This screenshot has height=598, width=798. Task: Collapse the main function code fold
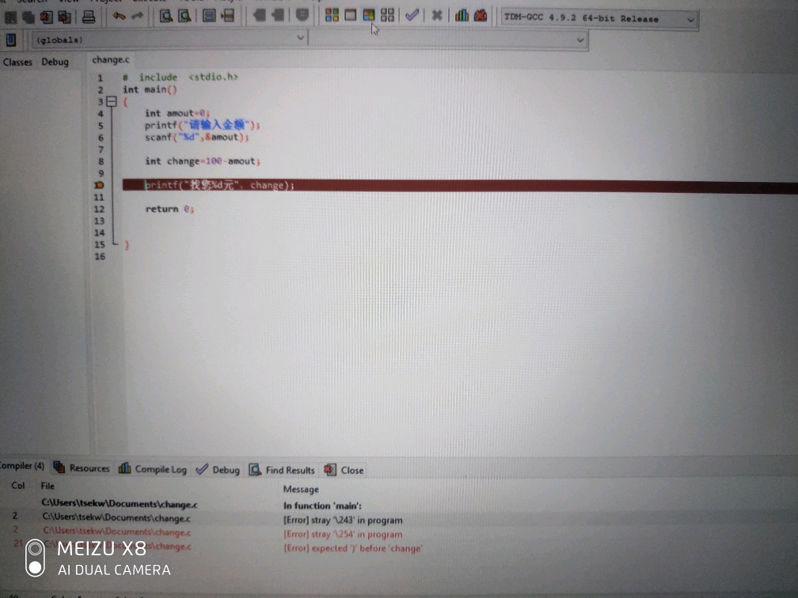click(112, 102)
